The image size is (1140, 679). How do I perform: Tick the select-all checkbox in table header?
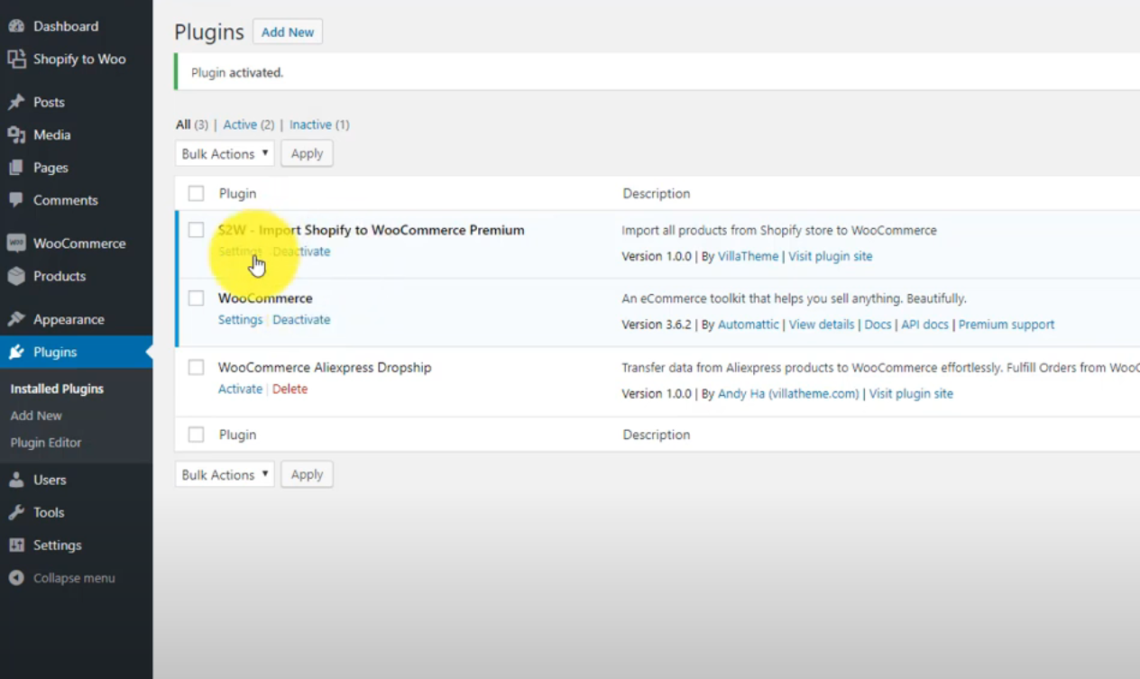pos(196,193)
